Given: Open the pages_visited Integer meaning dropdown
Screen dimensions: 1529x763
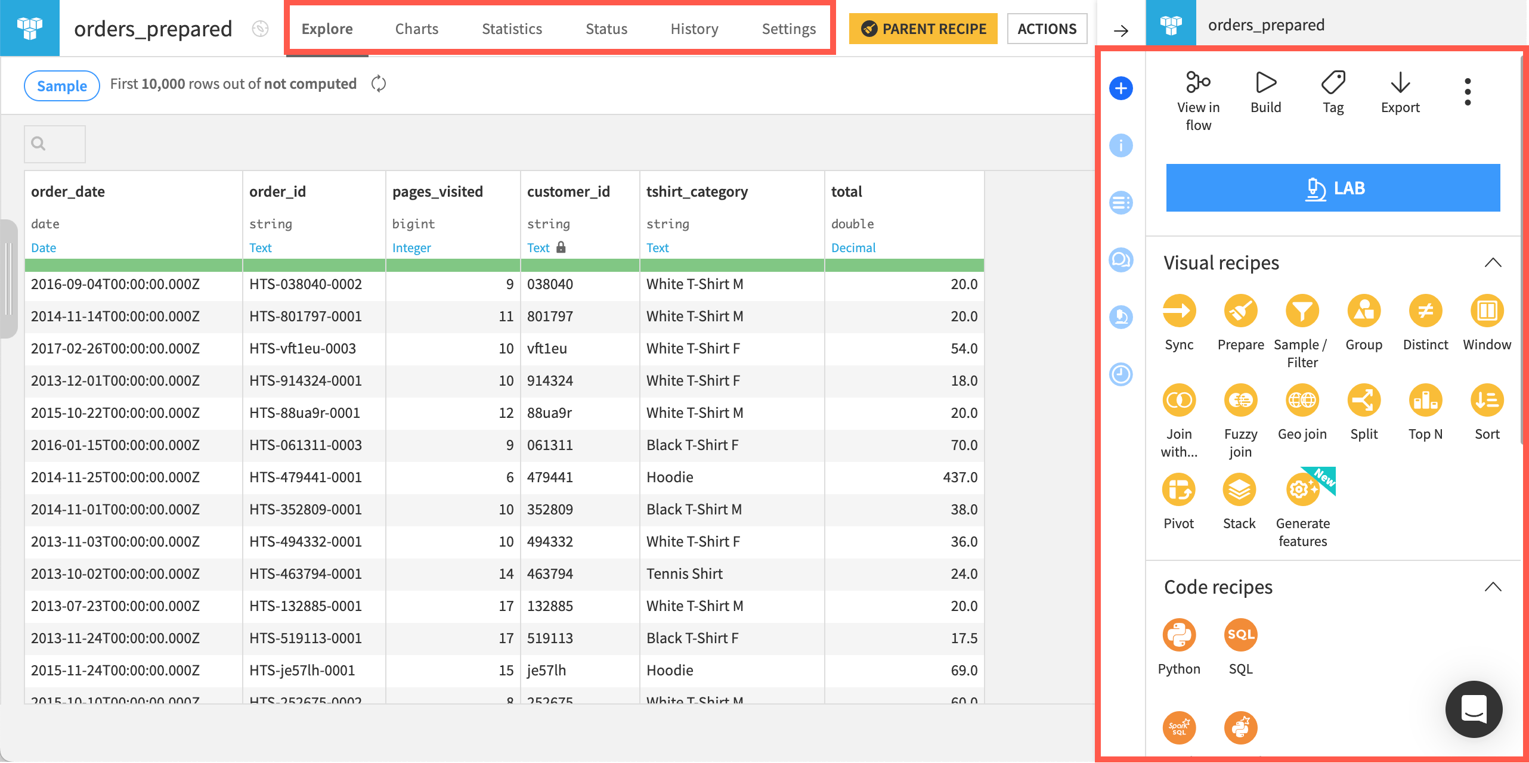Looking at the screenshot, I should 411,248.
